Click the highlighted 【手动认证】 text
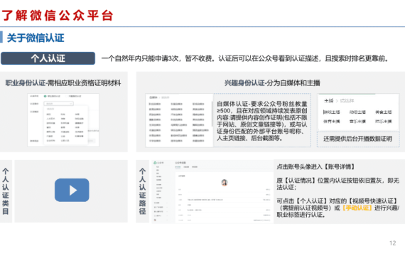This screenshot has height=256, width=405. (357, 208)
